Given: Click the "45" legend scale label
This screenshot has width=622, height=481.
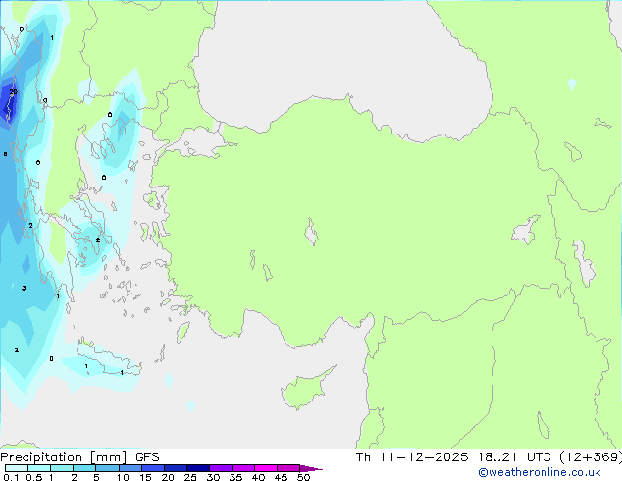Looking at the screenshot, I should [281, 477].
